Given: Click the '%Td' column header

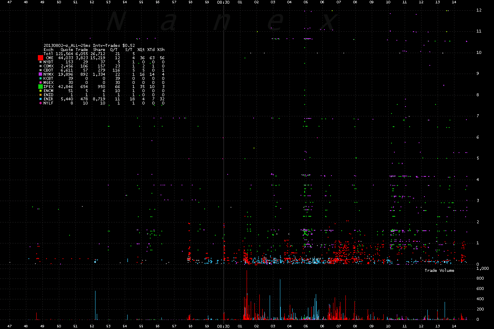Looking at the screenshot, I should [151, 50].
